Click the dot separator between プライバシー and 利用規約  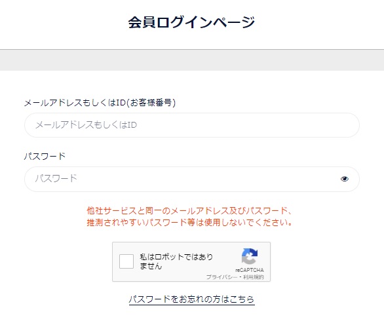pyautogui.click(x=240, y=277)
